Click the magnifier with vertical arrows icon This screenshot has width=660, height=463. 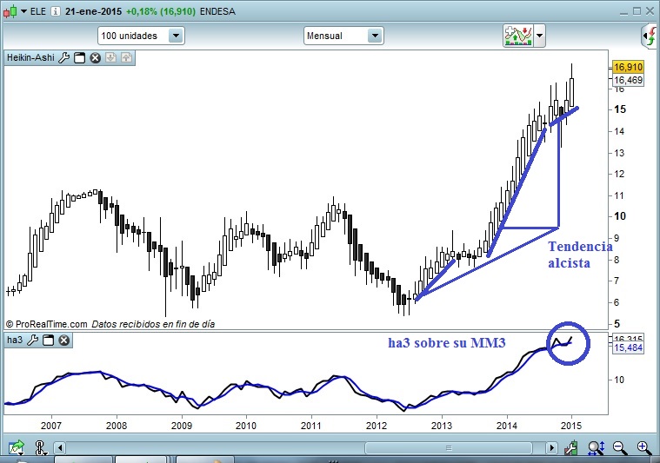tap(596, 448)
